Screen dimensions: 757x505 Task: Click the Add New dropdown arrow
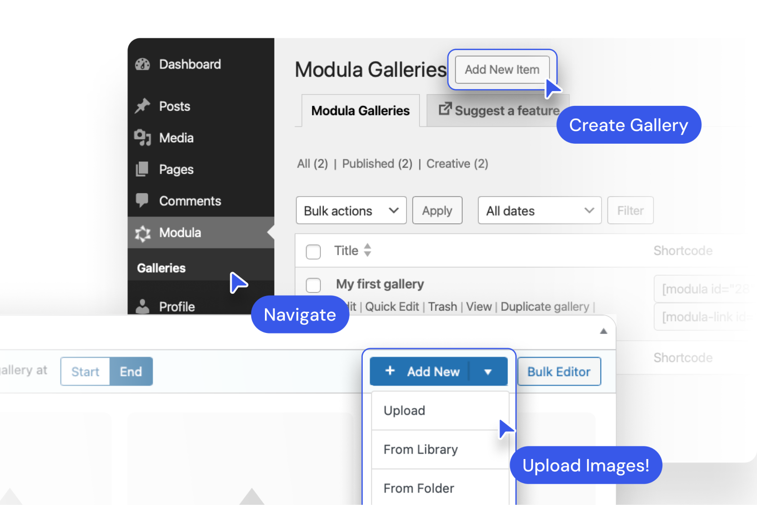coord(488,372)
